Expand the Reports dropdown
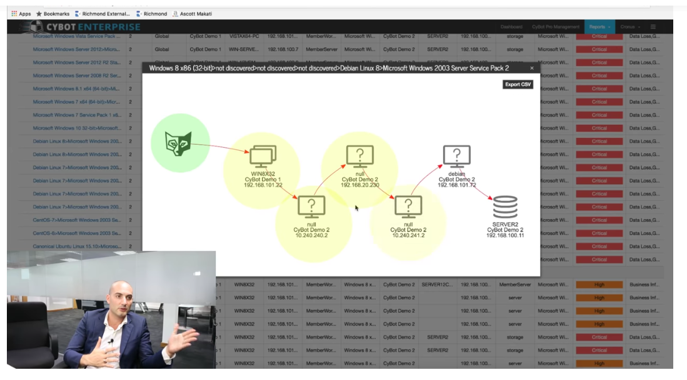Screen dimensions: 687x380 click(x=598, y=27)
